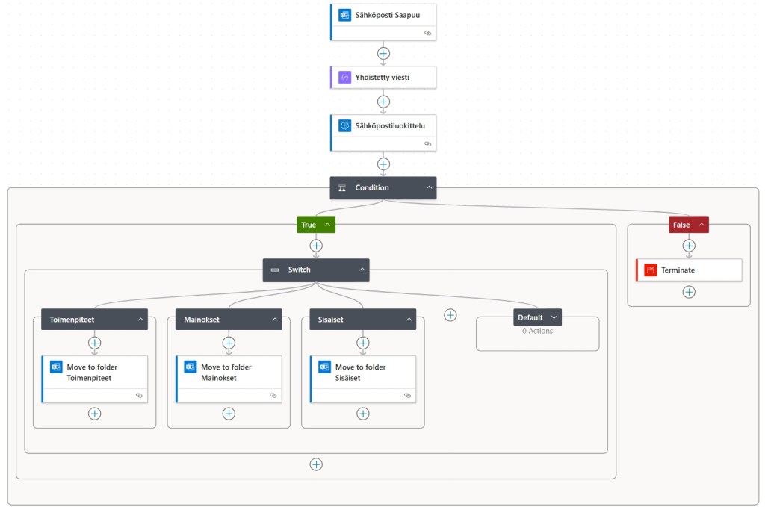Insert step below Sähköposti Saapuu trigger

(x=383, y=53)
